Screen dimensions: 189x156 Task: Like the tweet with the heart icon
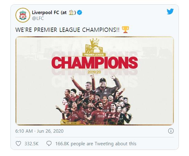(x=18, y=143)
